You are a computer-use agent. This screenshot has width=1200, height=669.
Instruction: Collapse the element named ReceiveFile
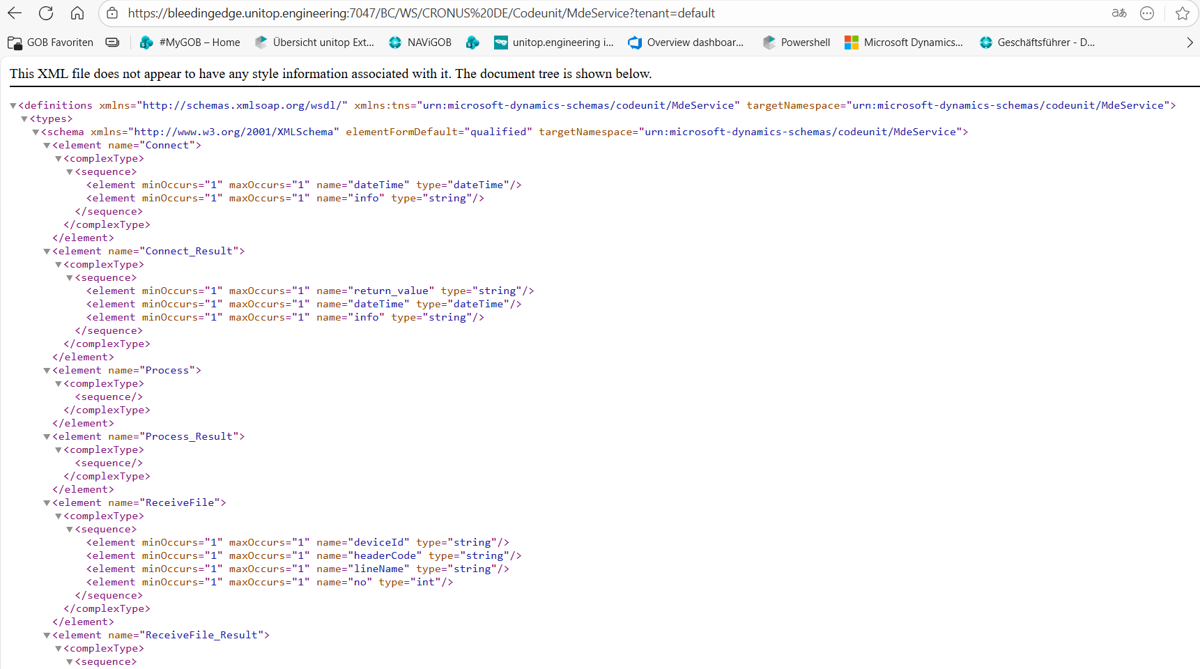click(47, 503)
